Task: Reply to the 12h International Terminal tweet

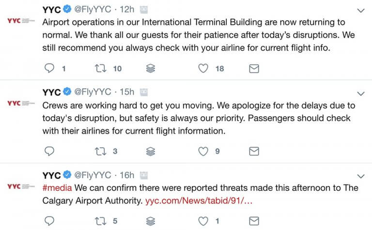Action: (50, 69)
